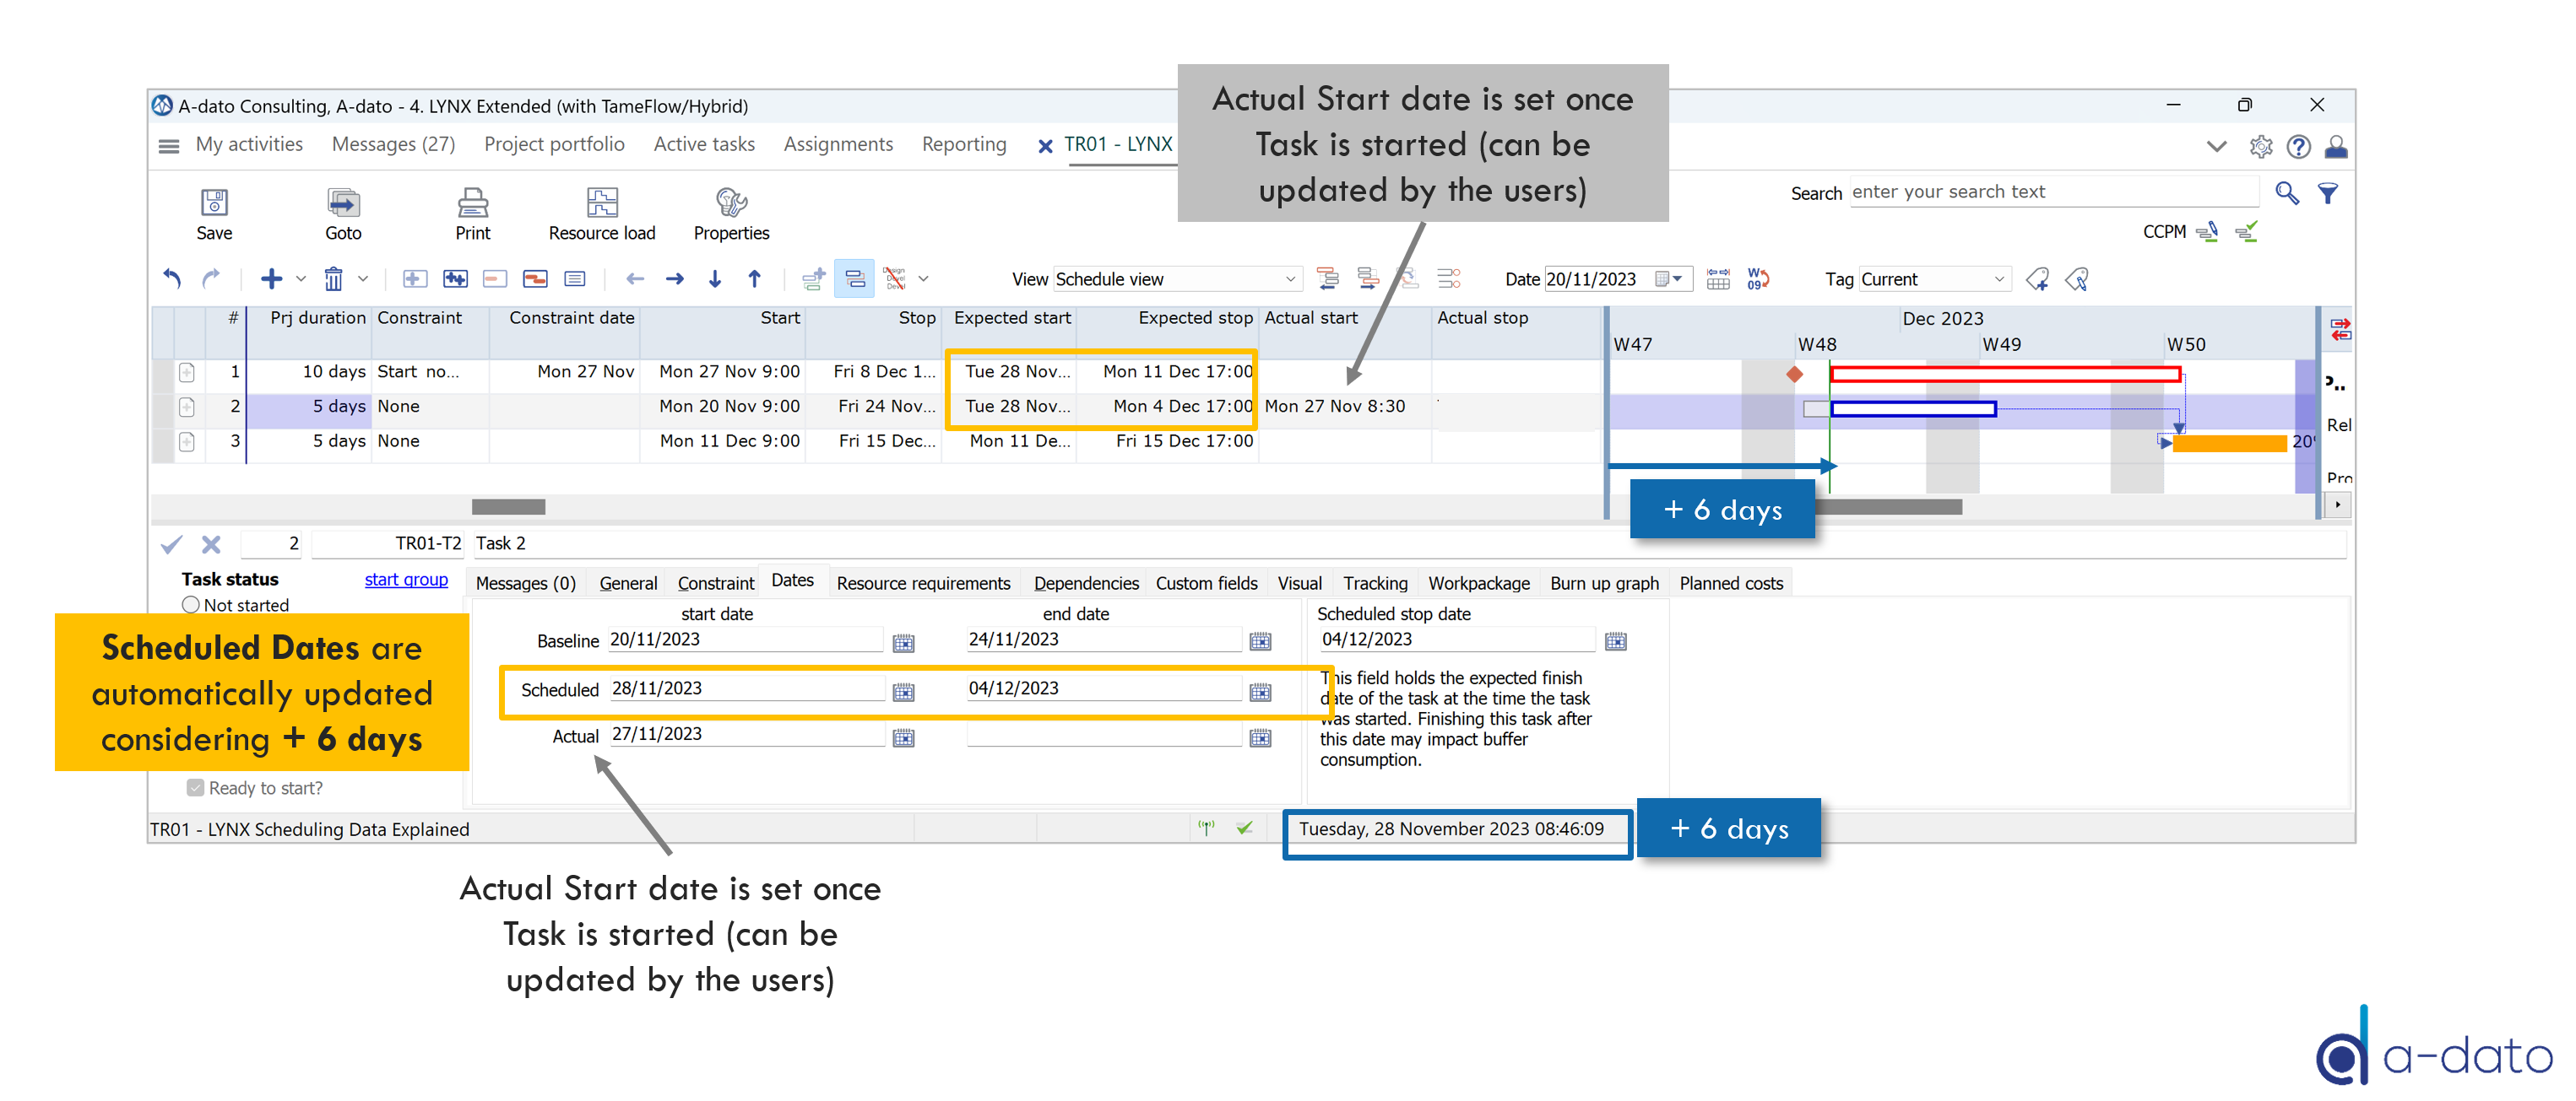Screen dimensions: 2576x1101
Task: Click the Gantt chart horizontal scrollbar thumb
Action: click(x=1888, y=506)
